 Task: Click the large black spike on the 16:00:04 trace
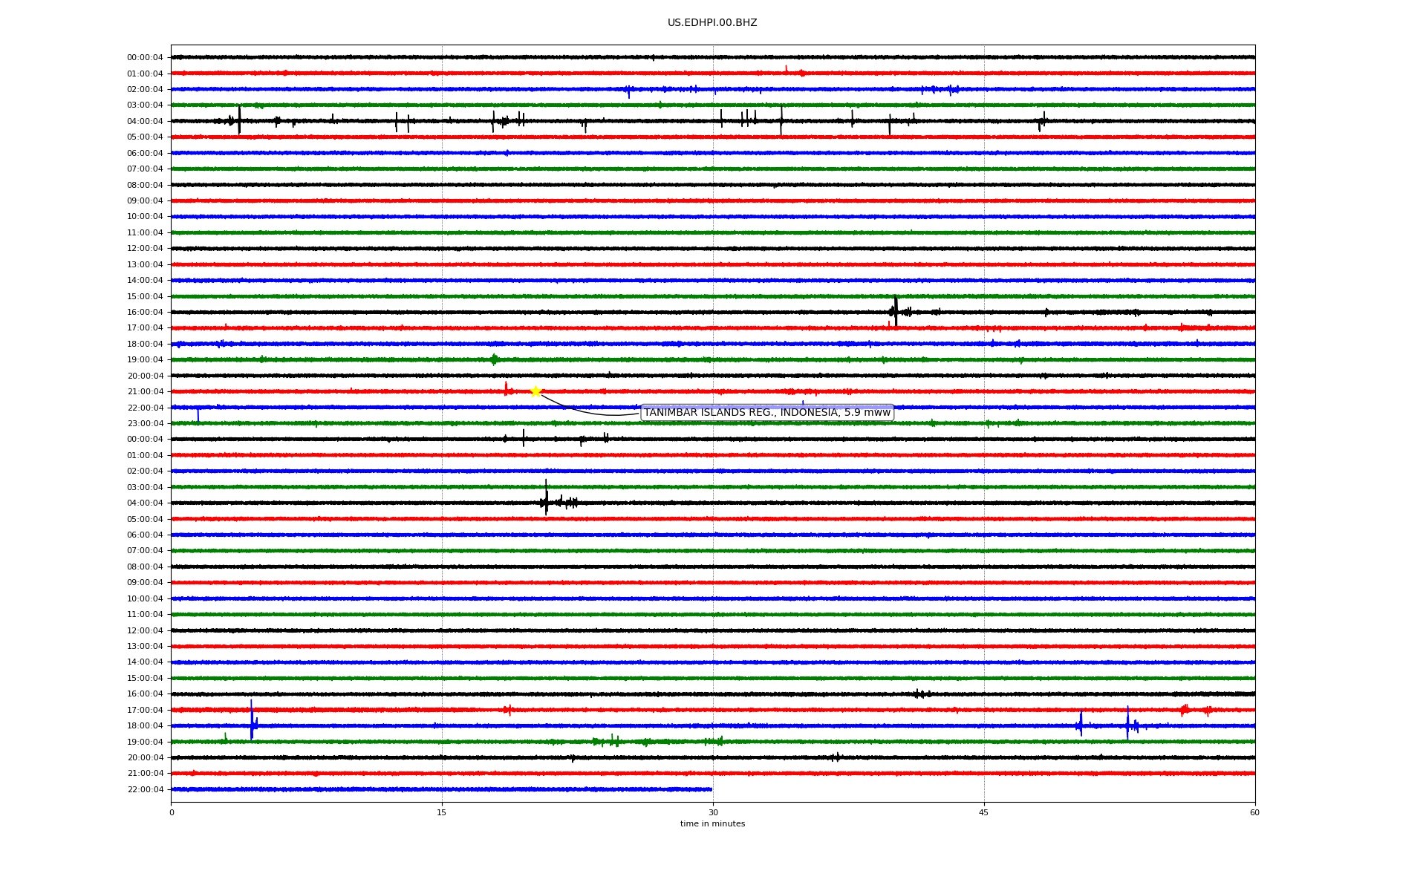pyautogui.click(x=896, y=310)
